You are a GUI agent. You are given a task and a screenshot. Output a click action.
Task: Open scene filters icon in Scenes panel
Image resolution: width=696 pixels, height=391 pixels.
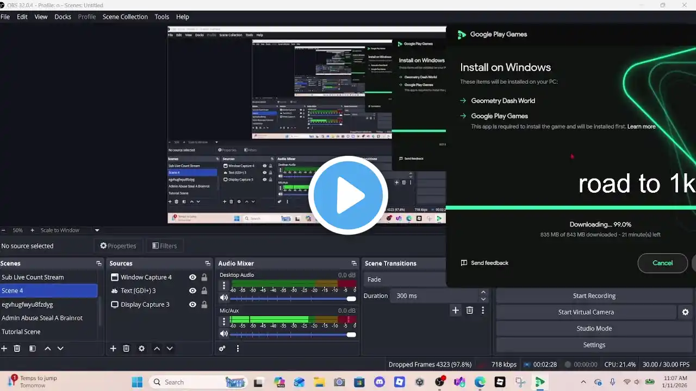[x=33, y=349]
